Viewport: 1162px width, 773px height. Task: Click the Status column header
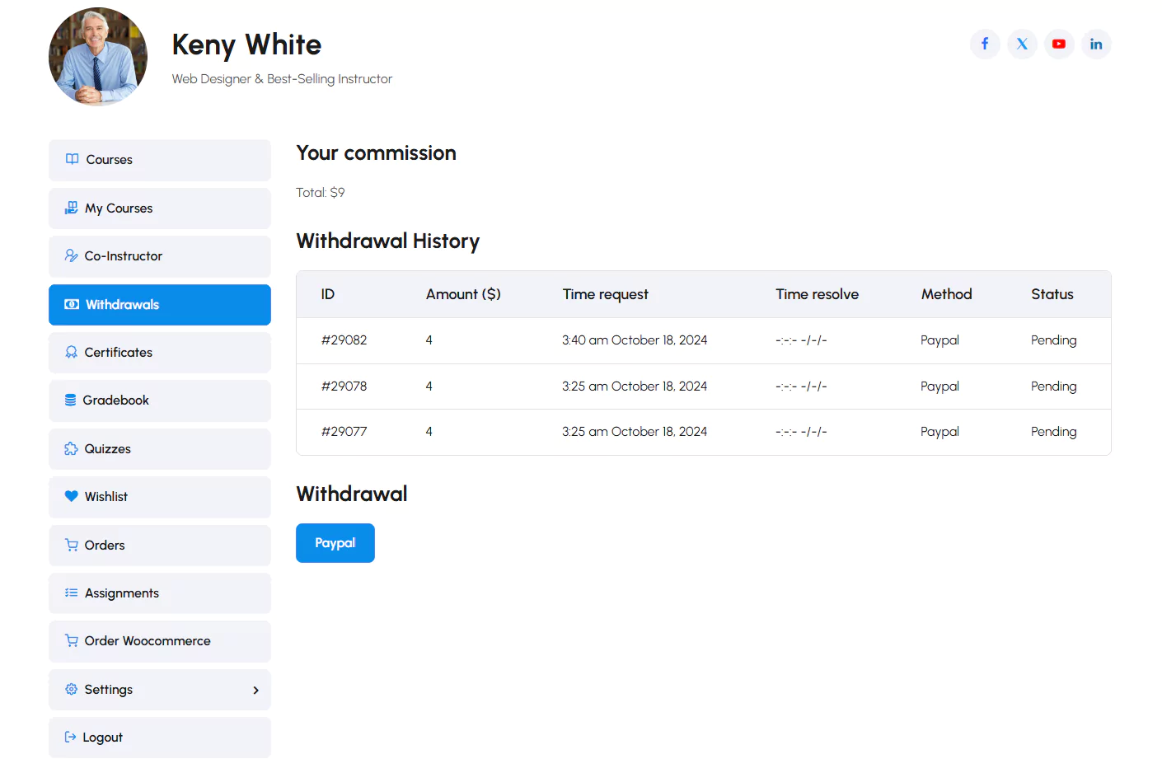click(x=1052, y=294)
